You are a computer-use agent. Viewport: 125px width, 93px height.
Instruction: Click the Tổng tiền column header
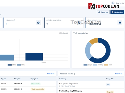pyautogui.click(x=17, y=79)
